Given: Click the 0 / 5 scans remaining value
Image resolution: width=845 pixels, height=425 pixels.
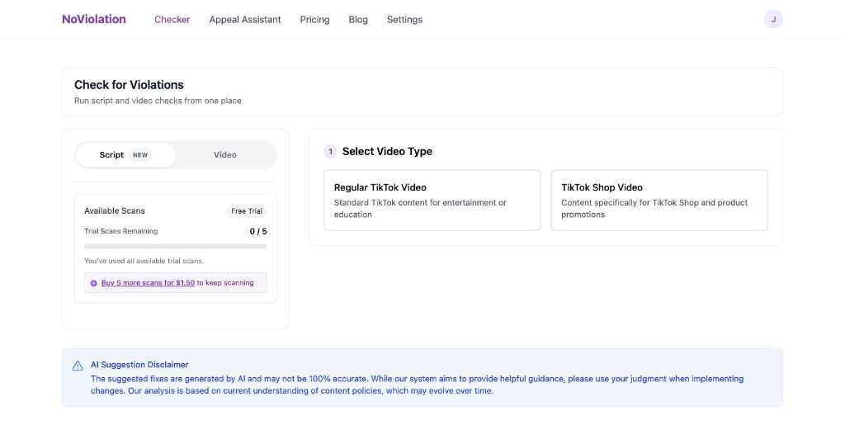Looking at the screenshot, I should pyautogui.click(x=258, y=232).
